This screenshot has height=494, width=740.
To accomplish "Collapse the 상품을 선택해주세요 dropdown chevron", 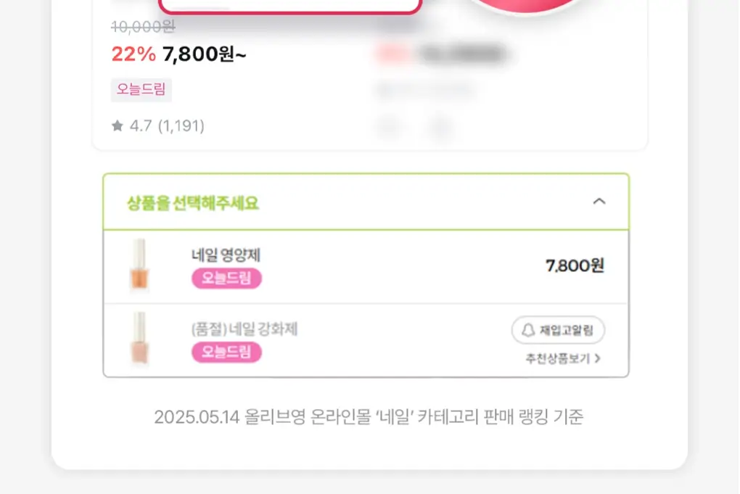I will (x=599, y=202).
